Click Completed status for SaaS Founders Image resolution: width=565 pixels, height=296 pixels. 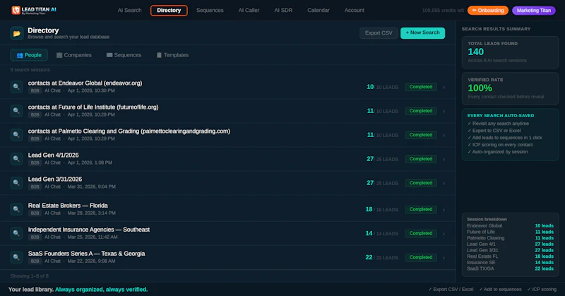point(421,257)
